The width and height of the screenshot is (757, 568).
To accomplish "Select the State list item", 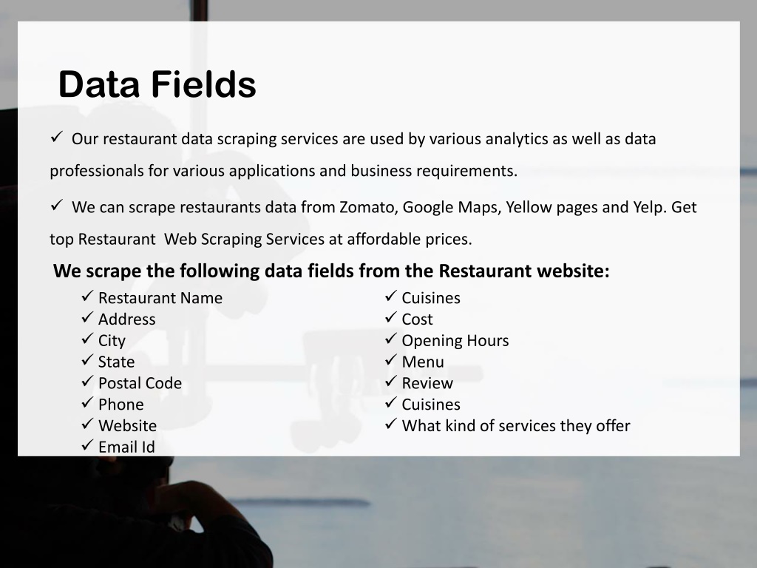I will click(116, 362).
